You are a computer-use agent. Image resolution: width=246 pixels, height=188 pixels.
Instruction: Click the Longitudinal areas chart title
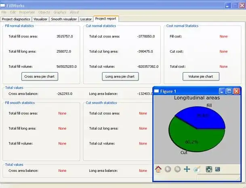pyautogui.click(x=197, y=98)
